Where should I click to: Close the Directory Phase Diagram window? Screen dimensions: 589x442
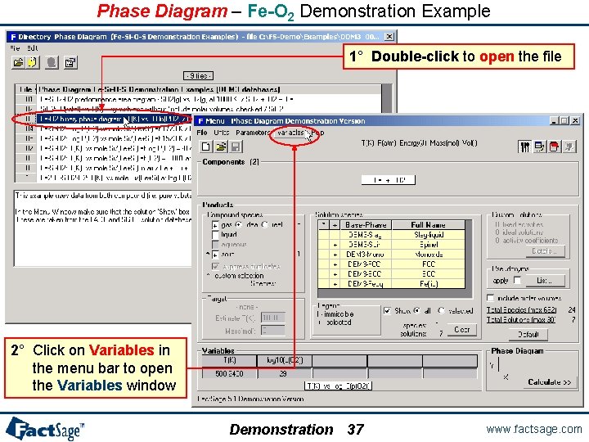point(389,37)
